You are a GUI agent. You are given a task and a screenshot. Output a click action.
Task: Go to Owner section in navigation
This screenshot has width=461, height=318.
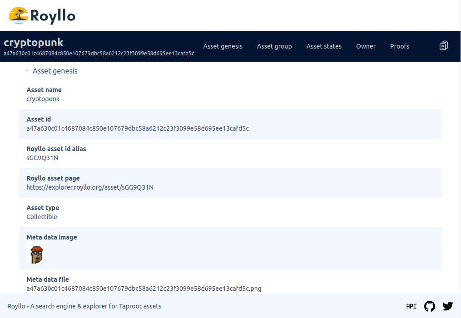click(x=366, y=46)
